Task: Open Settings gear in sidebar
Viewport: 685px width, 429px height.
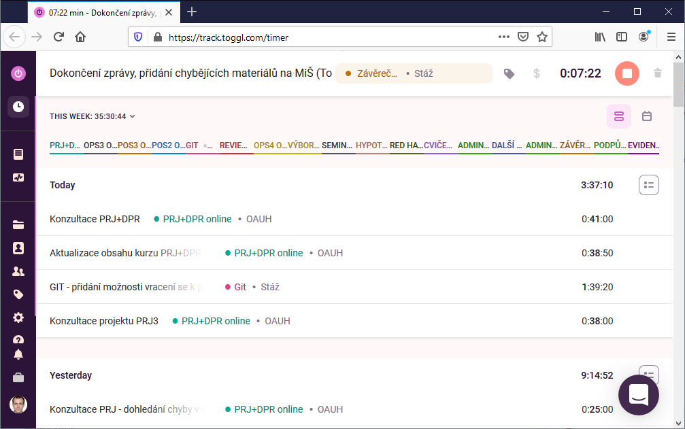Action: (18, 318)
